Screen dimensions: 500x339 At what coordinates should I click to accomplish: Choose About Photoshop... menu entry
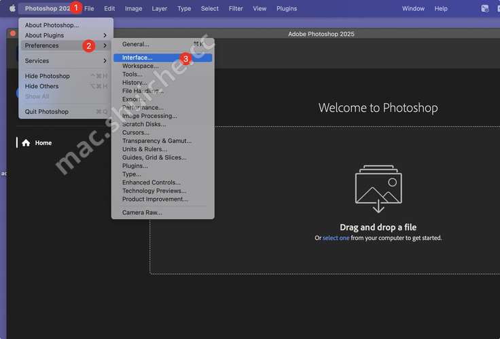tap(66, 25)
